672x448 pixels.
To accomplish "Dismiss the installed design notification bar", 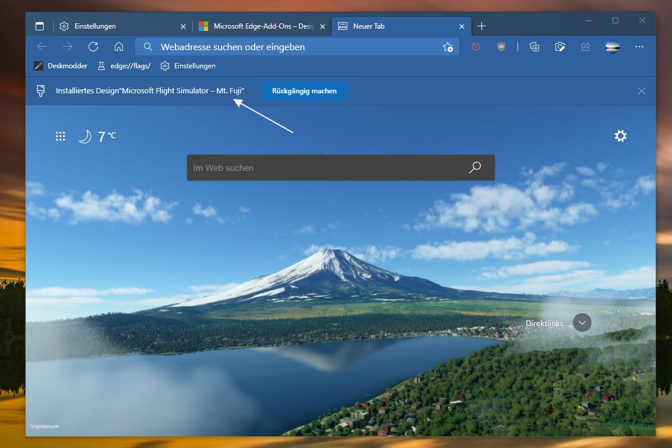I will [x=642, y=91].
